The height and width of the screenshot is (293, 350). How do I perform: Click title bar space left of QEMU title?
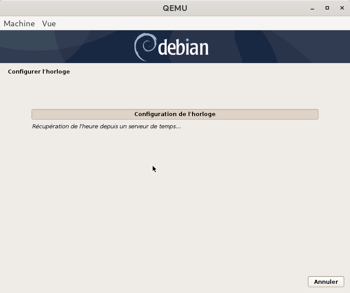coord(87,8)
